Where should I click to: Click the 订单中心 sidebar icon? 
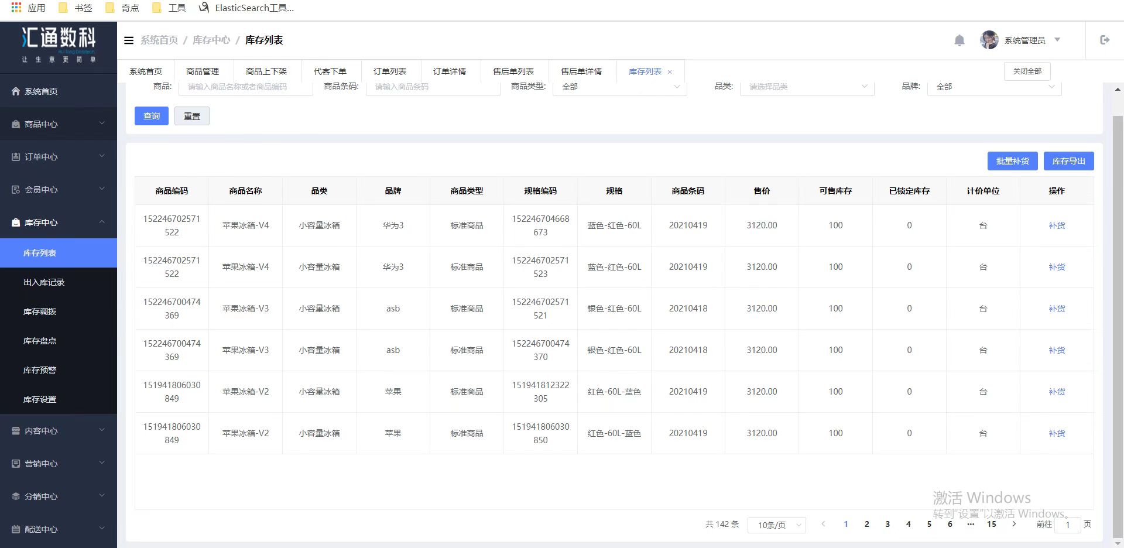16,157
